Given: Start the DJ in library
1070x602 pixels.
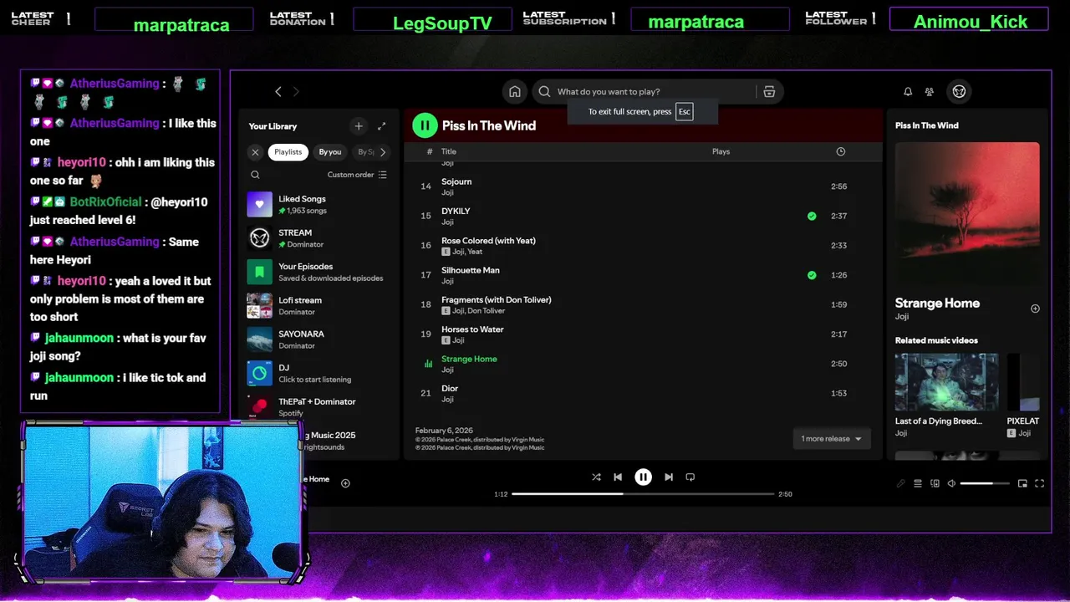Looking at the screenshot, I should coord(318,373).
